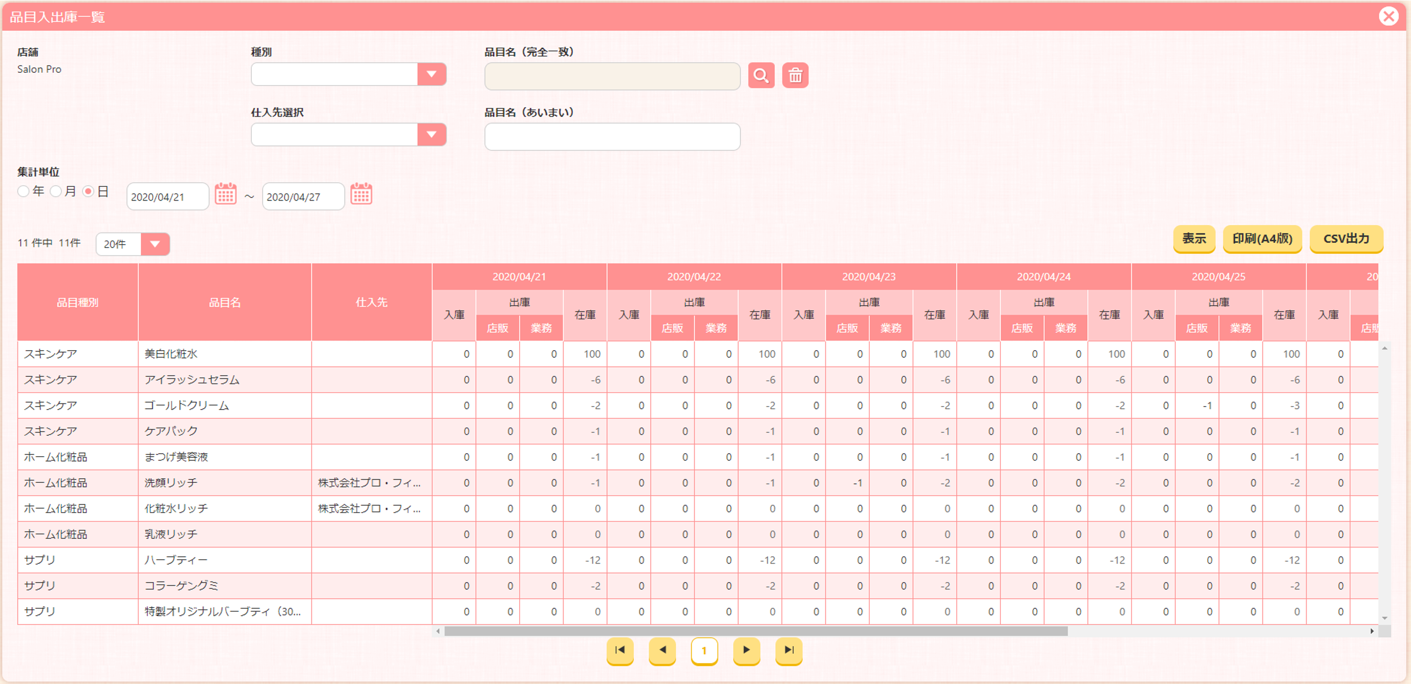1411x684 pixels.
Task: Select page number 1 button
Action: tap(704, 651)
